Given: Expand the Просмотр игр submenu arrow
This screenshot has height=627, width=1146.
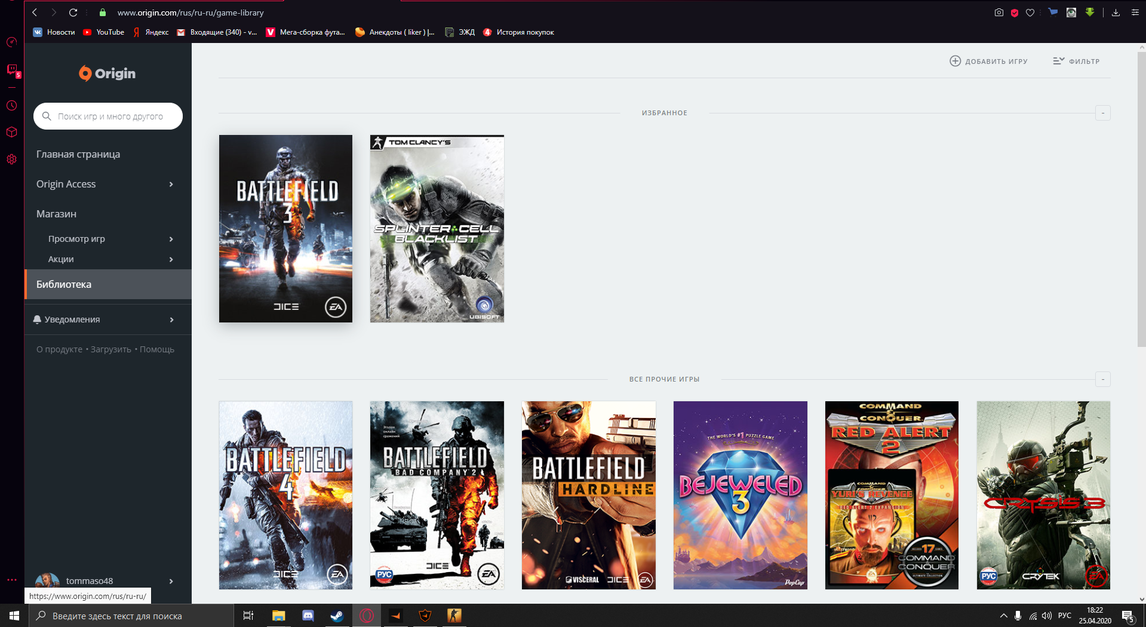Looking at the screenshot, I should [x=171, y=239].
